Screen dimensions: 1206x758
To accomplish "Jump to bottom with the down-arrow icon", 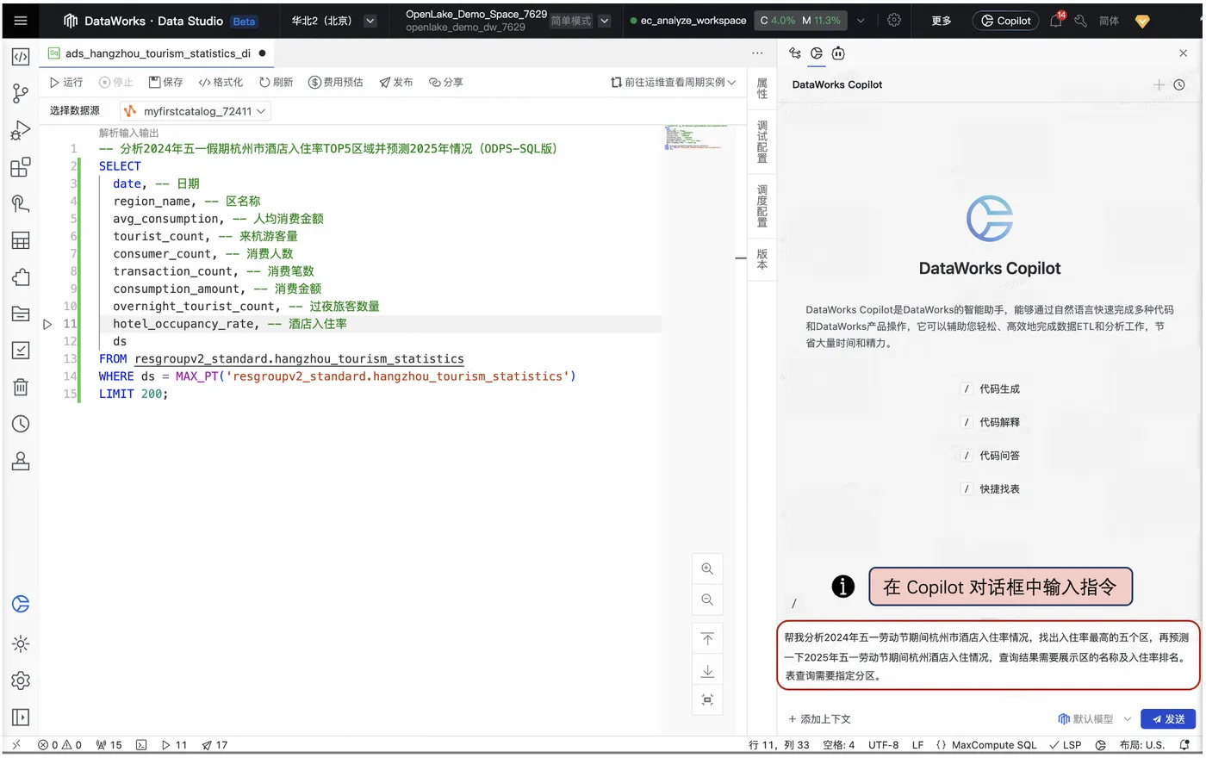I will (707, 670).
